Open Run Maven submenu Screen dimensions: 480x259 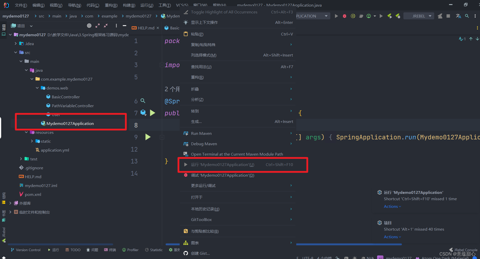tap(238, 133)
